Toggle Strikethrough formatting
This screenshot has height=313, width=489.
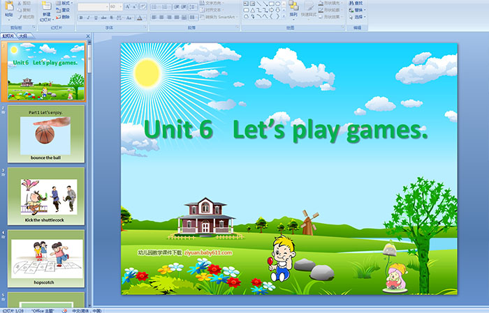point(103,17)
